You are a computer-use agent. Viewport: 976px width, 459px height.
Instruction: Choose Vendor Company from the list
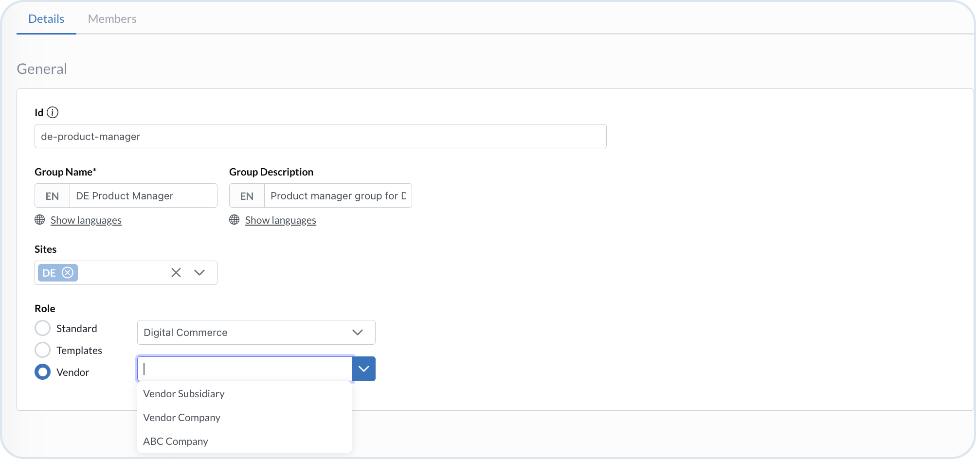point(182,418)
